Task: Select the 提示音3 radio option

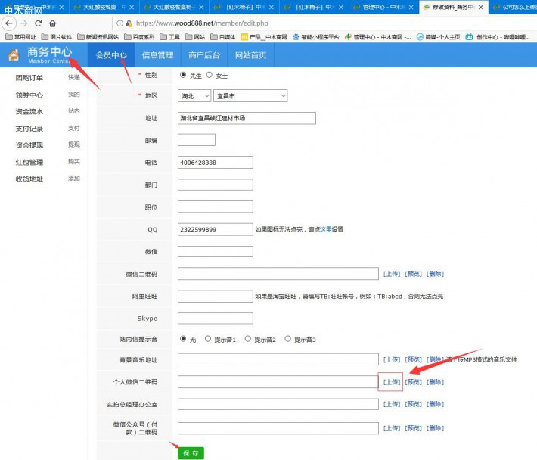Action: click(x=288, y=339)
